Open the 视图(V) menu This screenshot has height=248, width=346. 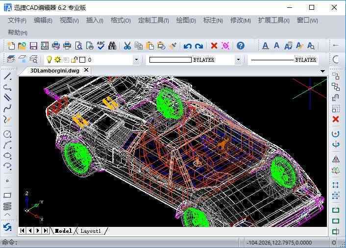[69, 21]
